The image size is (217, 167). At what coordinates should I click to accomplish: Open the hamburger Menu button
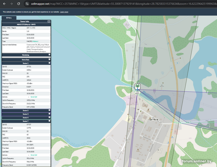click(9, 18)
